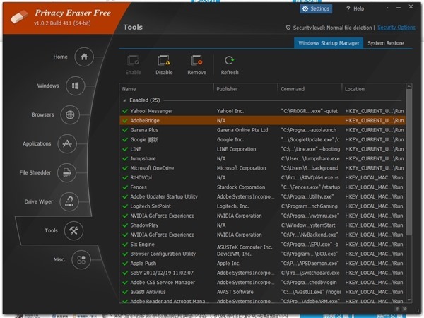424x318 pixels.
Task: Select the Drive Wiper icon
Action: pos(69,202)
